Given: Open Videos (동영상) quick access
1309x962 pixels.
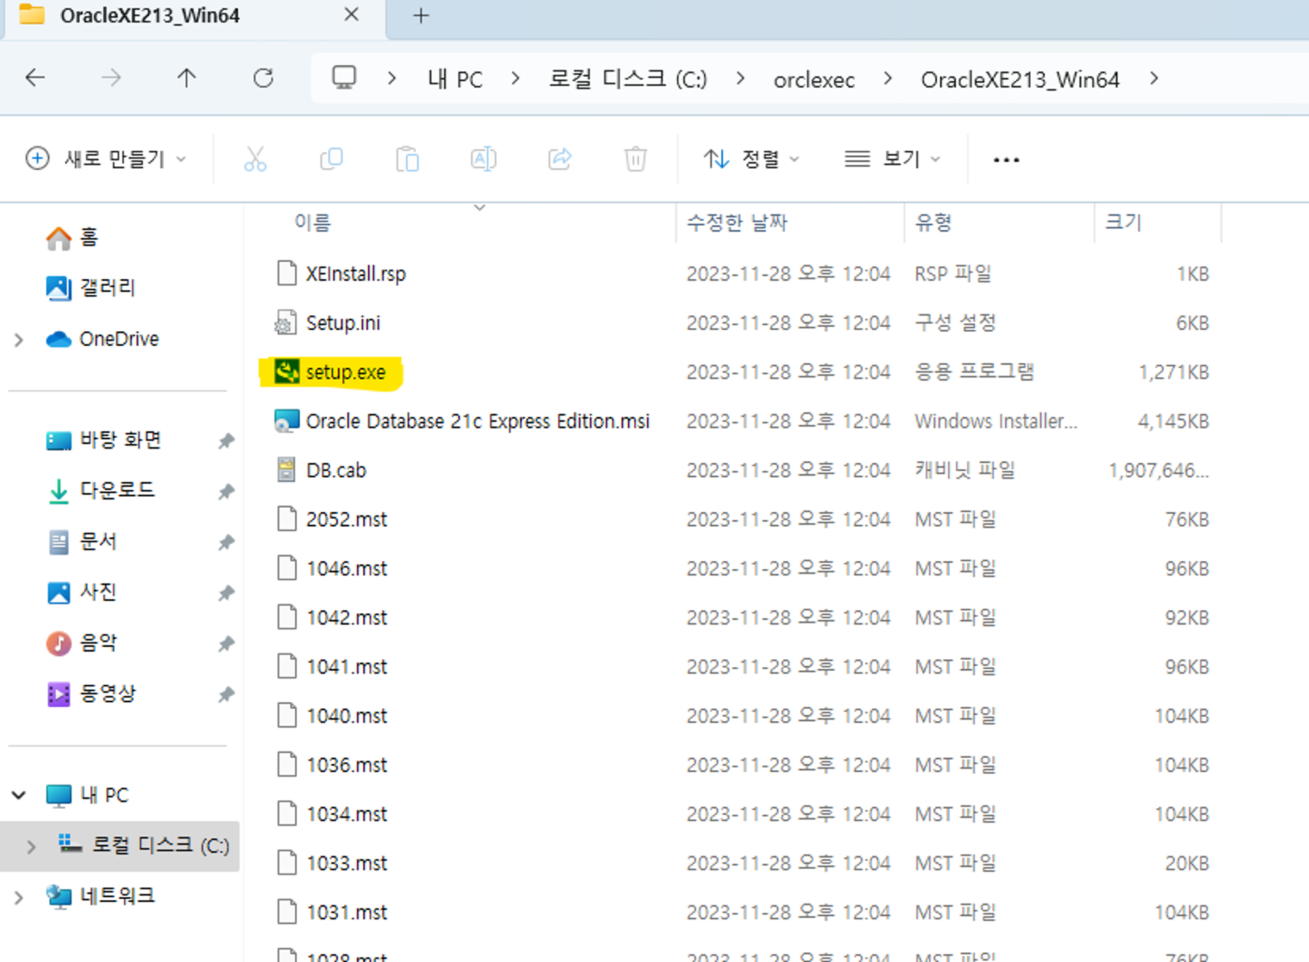Looking at the screenshot, I should click(x=91, y=694).
